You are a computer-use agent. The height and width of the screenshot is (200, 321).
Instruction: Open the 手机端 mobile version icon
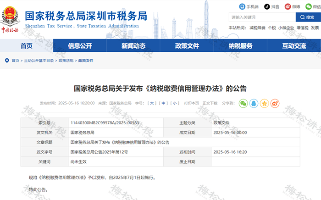[242, 6]
